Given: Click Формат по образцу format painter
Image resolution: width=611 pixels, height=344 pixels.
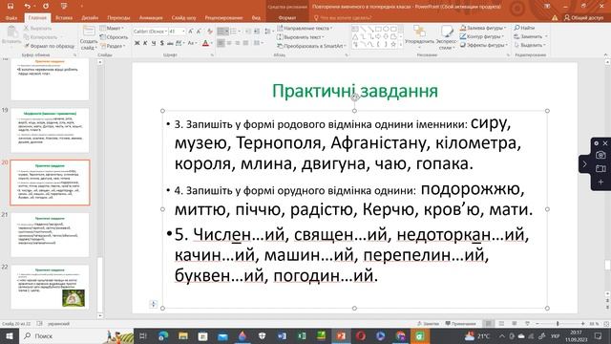Looking at the screenshot, I should click(x=49, y=46).
